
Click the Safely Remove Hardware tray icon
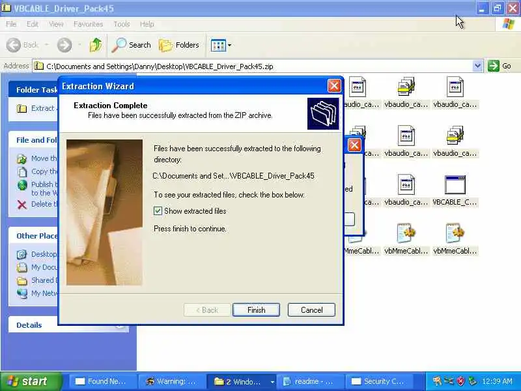(x=472, y=381)
